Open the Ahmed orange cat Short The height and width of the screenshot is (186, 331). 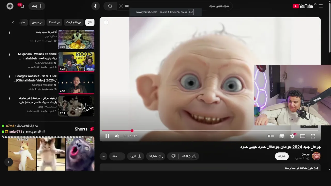[x=22, y=153]
